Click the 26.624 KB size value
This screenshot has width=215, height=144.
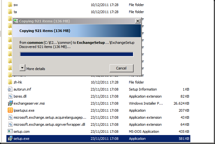point(181,103)
